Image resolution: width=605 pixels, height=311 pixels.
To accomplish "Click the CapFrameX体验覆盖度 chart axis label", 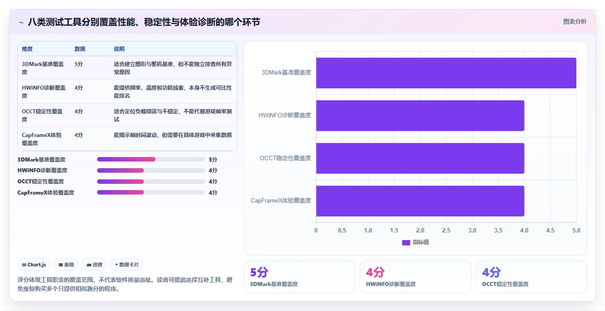I will 281,201.
